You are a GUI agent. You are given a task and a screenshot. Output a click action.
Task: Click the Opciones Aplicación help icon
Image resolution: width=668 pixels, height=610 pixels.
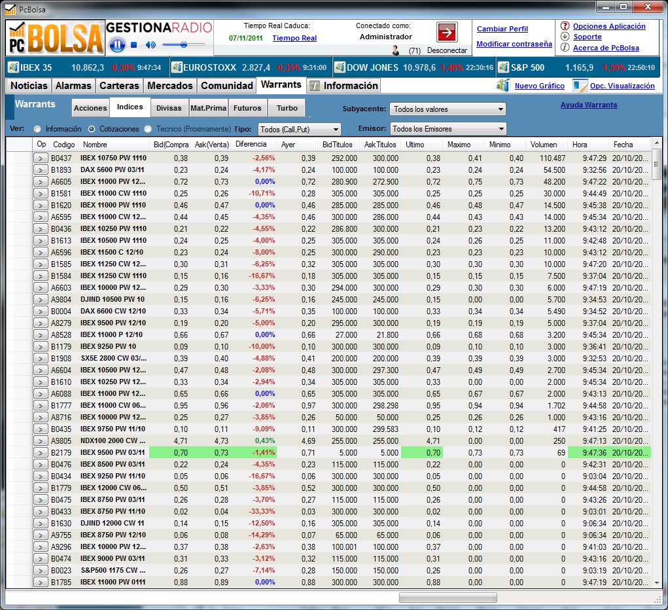click(x=565, y=26)
